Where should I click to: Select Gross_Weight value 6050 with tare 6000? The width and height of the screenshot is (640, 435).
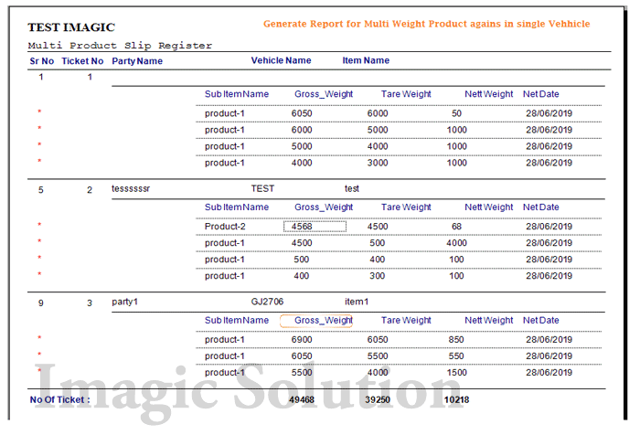click(x=302, y=113)
